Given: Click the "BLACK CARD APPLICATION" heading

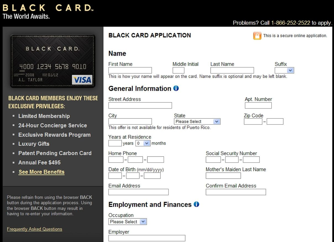Looking at the screenshot, I should click(150, 35).
